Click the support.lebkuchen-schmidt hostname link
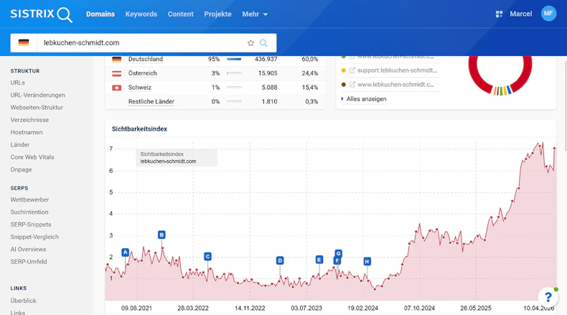The width and height of the screenshot is (567, 315). pos(397,70)
